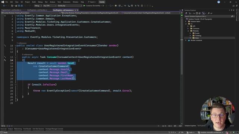Open the Any CPU platform dropdown

click(50, 6)
